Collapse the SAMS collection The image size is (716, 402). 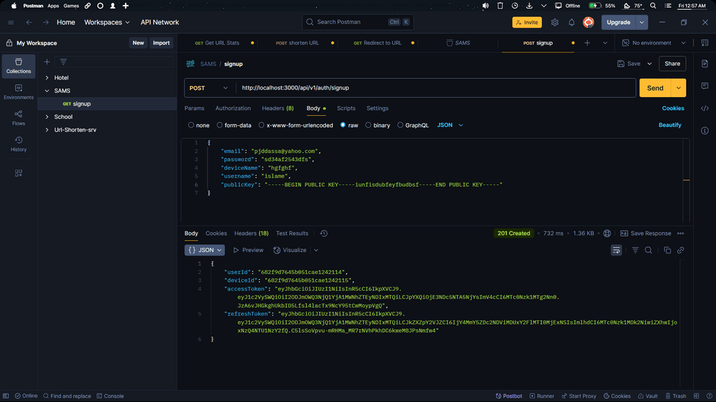coord(47,91)
